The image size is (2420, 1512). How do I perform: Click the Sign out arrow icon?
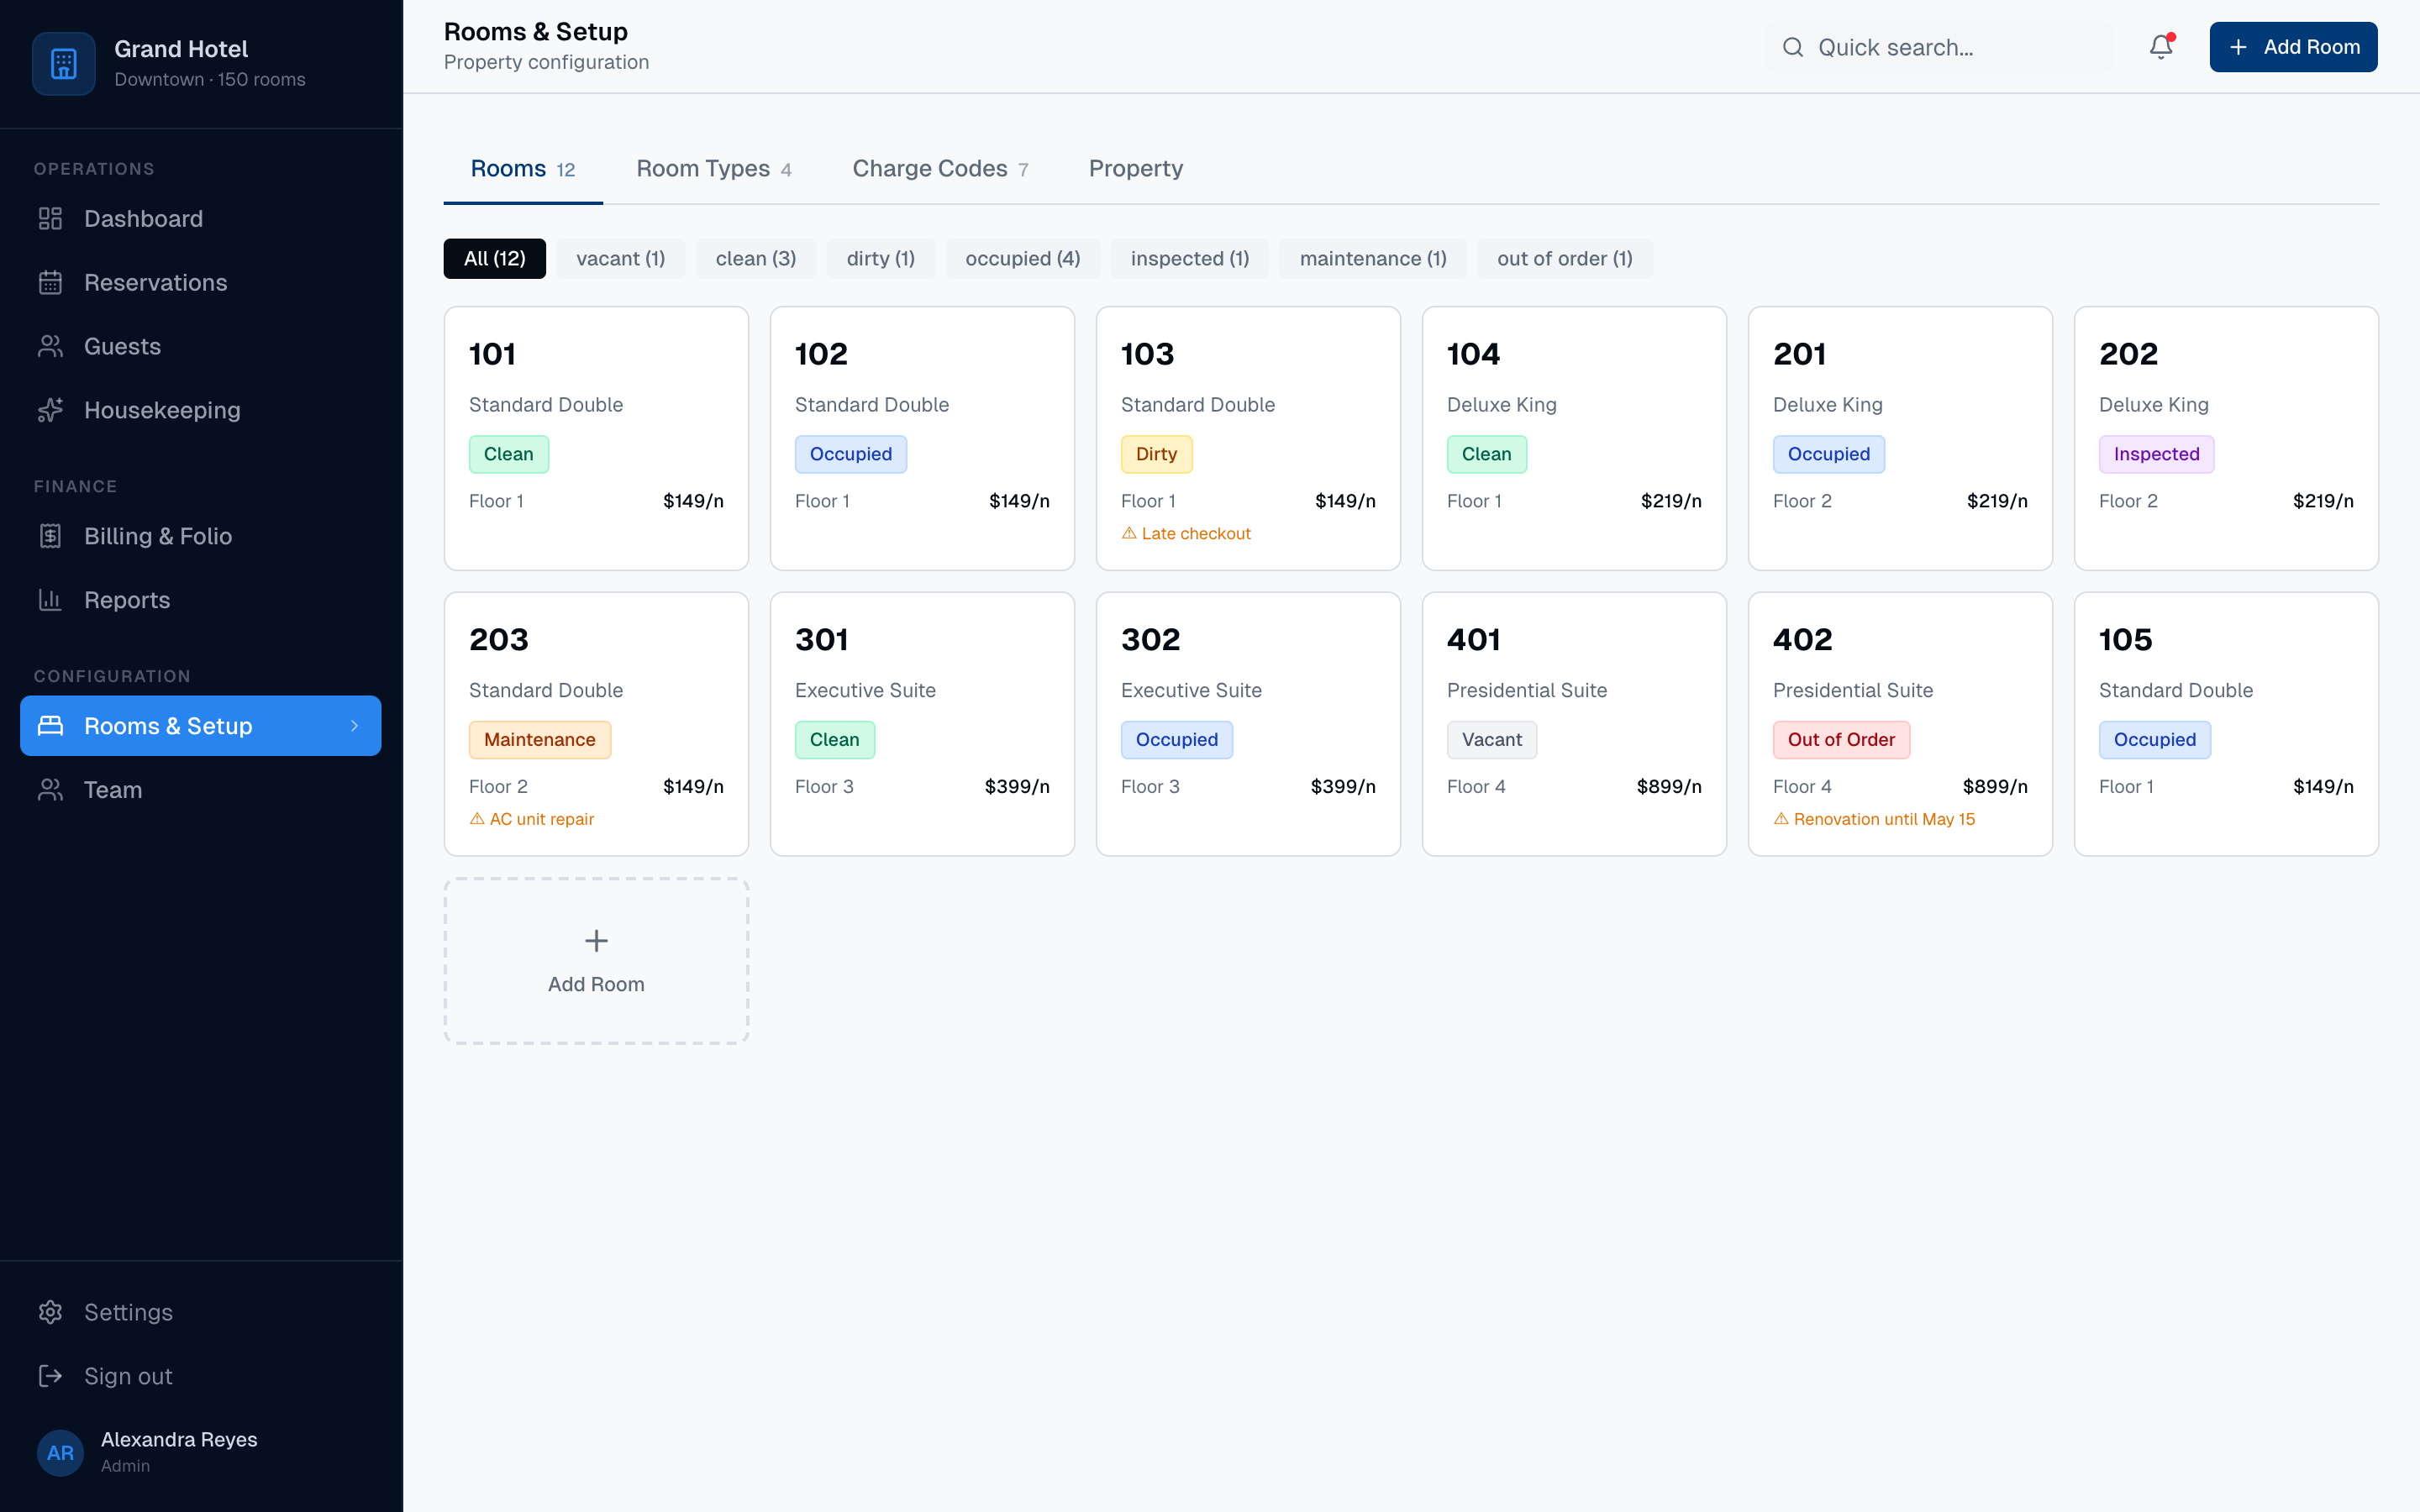50,1376
